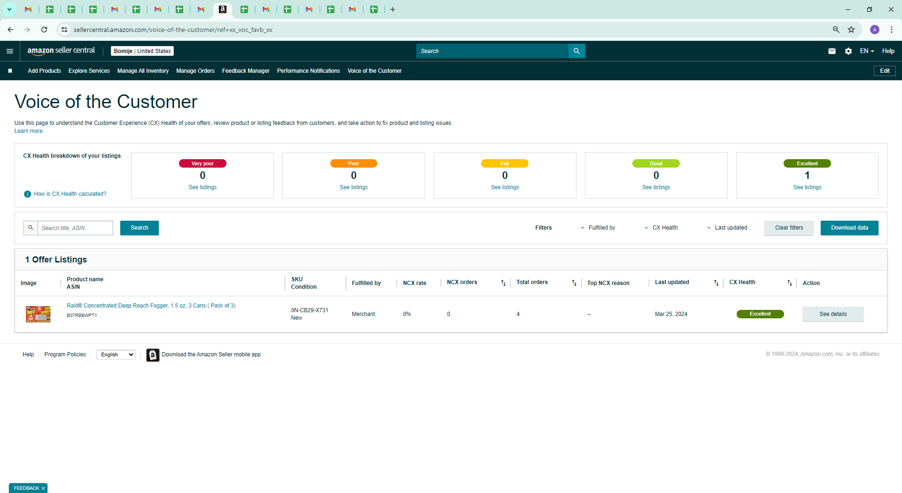Viewport: 902px width, 493px height.
Task: Switch to the active Amazon browser tab
Action: [223, 9]
